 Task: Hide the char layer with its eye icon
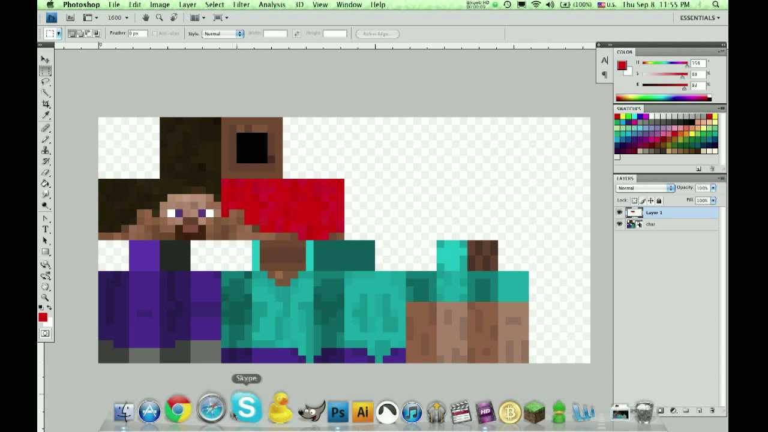[619, 224]
